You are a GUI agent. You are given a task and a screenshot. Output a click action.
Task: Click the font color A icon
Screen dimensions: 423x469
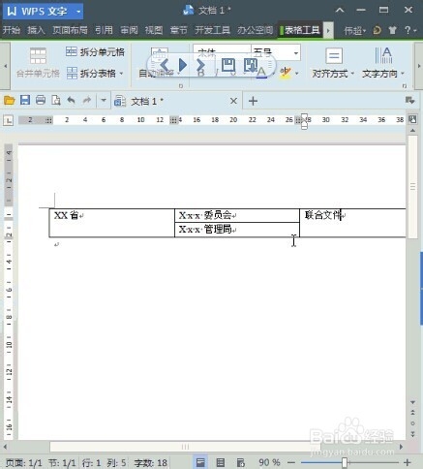[261, 73]
